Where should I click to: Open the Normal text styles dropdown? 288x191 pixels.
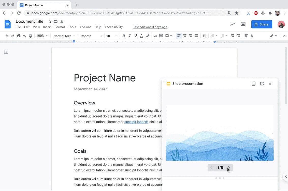[64, 36]
